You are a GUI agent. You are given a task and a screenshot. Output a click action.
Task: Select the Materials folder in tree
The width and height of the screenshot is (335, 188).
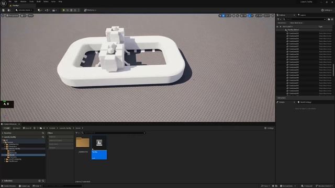[13, 153]
